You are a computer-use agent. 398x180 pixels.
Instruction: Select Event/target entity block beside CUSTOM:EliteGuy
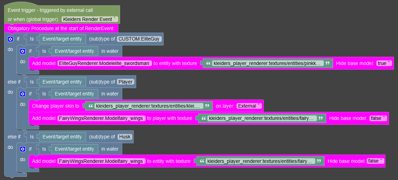[x=62, y=39]
